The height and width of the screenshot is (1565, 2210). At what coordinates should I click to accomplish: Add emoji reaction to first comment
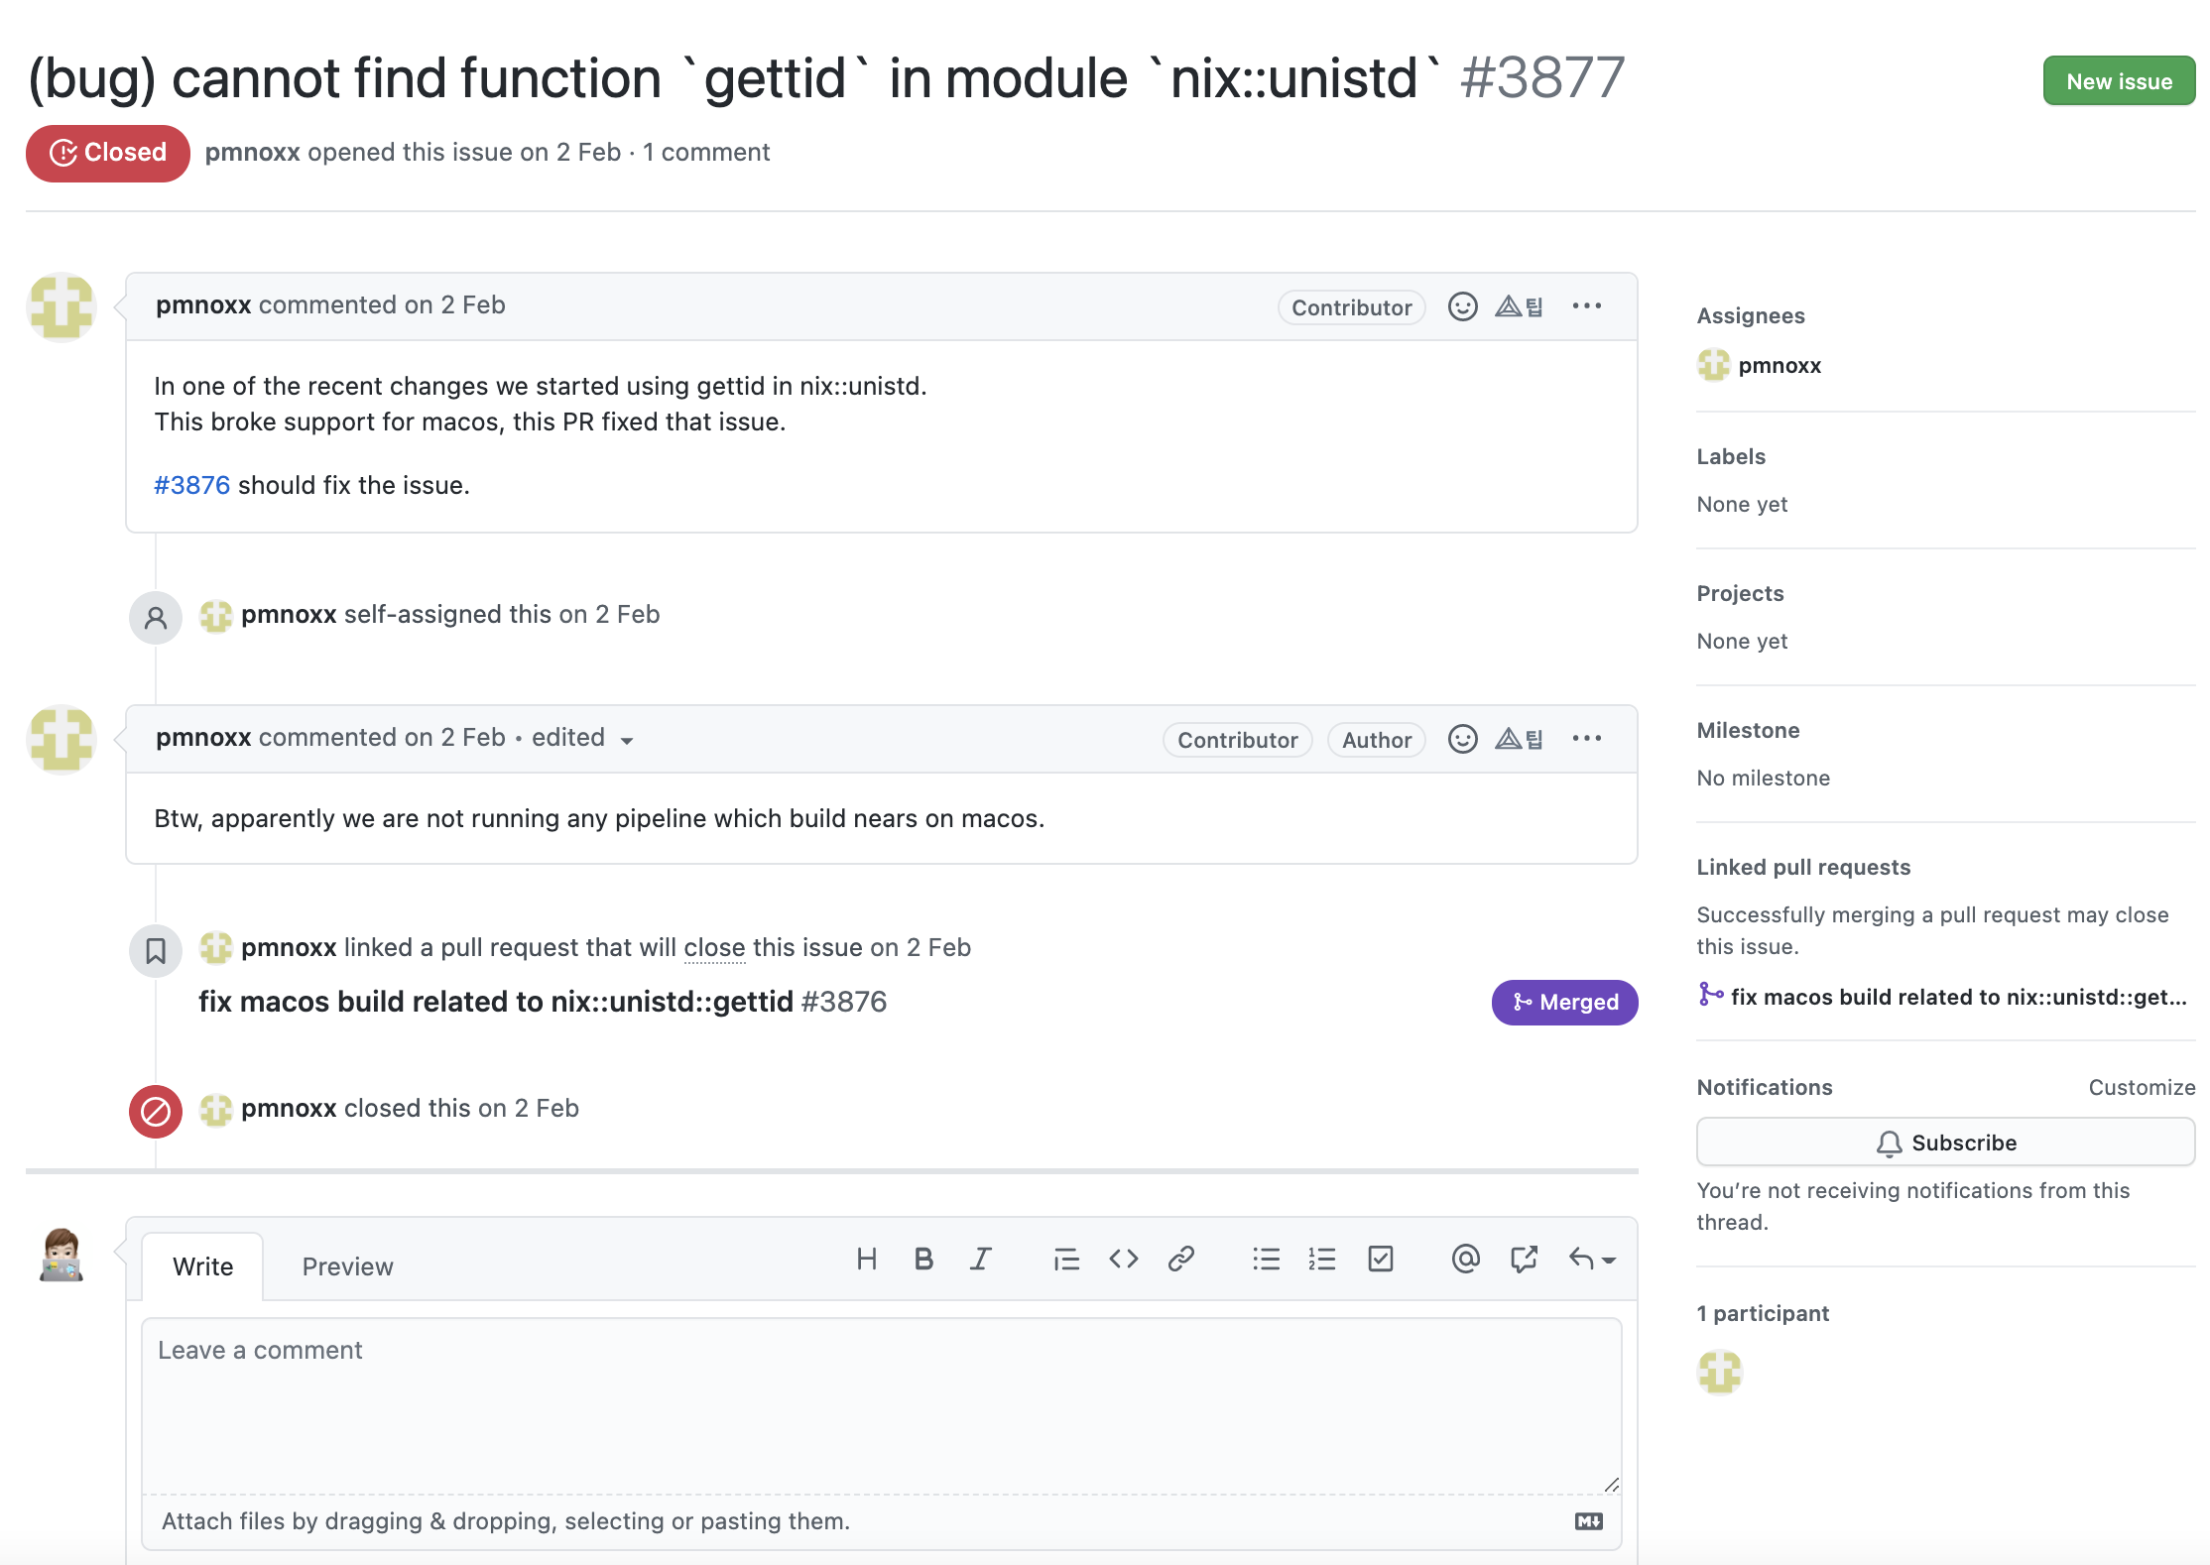(x=1462, y=306)
